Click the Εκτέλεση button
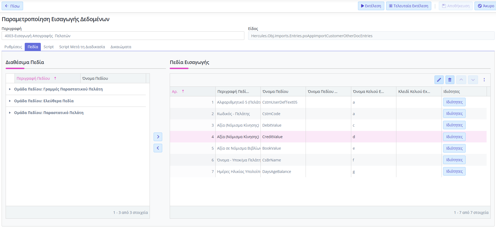 (x=371, y=6)
